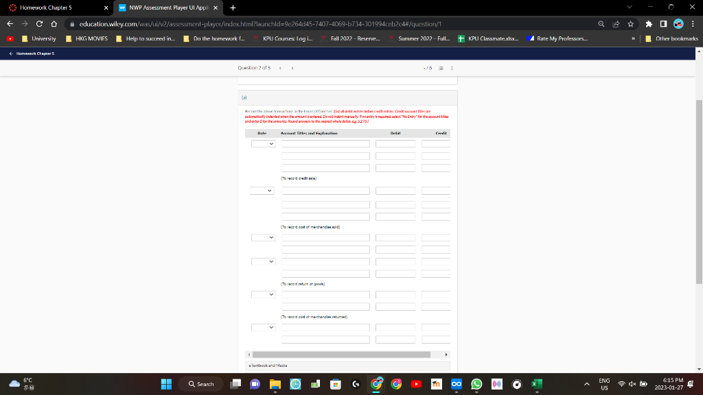The image size is (703, 395).
Task: Click the horizontal scrollbar below the journal table
Action: point(343,353)
